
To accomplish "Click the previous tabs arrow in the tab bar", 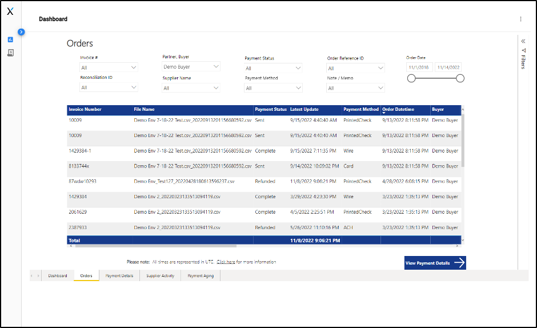I will [x=31, y=275].
